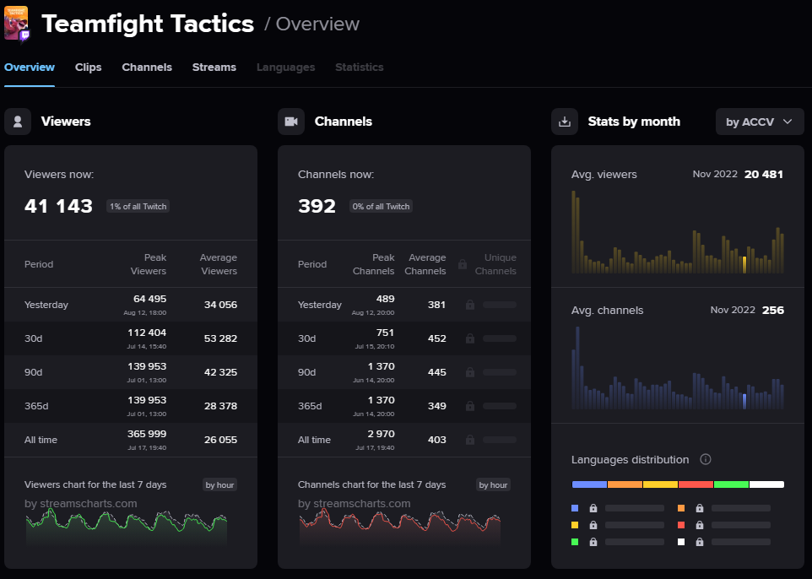Click the Avg. channels value 256

[x=773, y=311]
